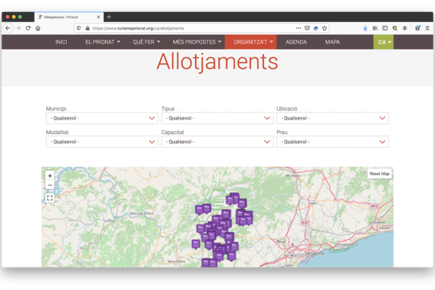Toggle fullscreen map view

(50, 197)
